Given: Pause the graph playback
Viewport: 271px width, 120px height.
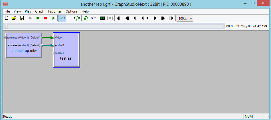Looking at the screenshot, I should click(38, 18).
